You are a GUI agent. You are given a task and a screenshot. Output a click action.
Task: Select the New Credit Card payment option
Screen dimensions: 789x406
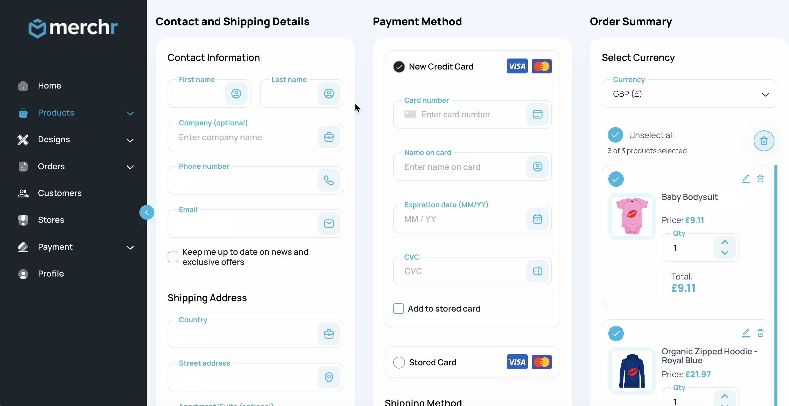pyautogui.click(x=399, y=67)
